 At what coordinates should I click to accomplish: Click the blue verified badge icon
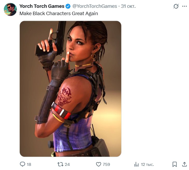tap(68, 6)
